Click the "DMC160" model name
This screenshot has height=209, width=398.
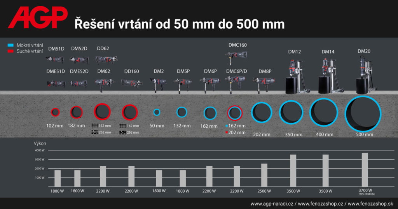click(237, 45)
